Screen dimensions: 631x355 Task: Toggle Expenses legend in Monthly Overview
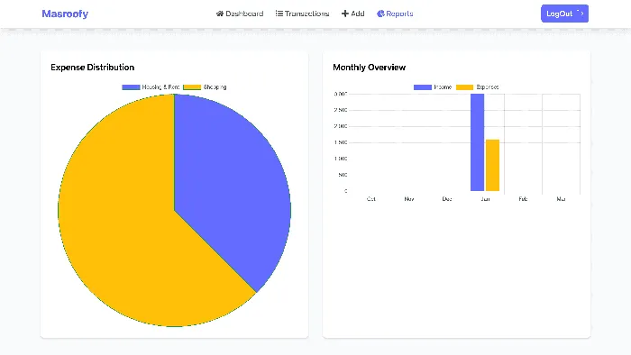click(464, 87)
